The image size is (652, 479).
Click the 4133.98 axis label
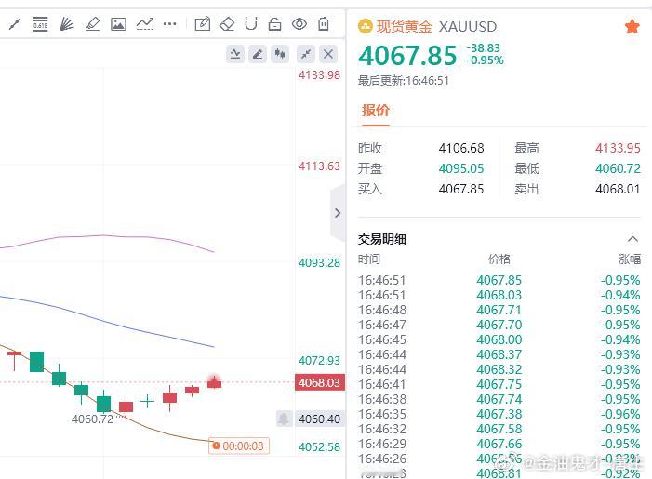[319, 75]
